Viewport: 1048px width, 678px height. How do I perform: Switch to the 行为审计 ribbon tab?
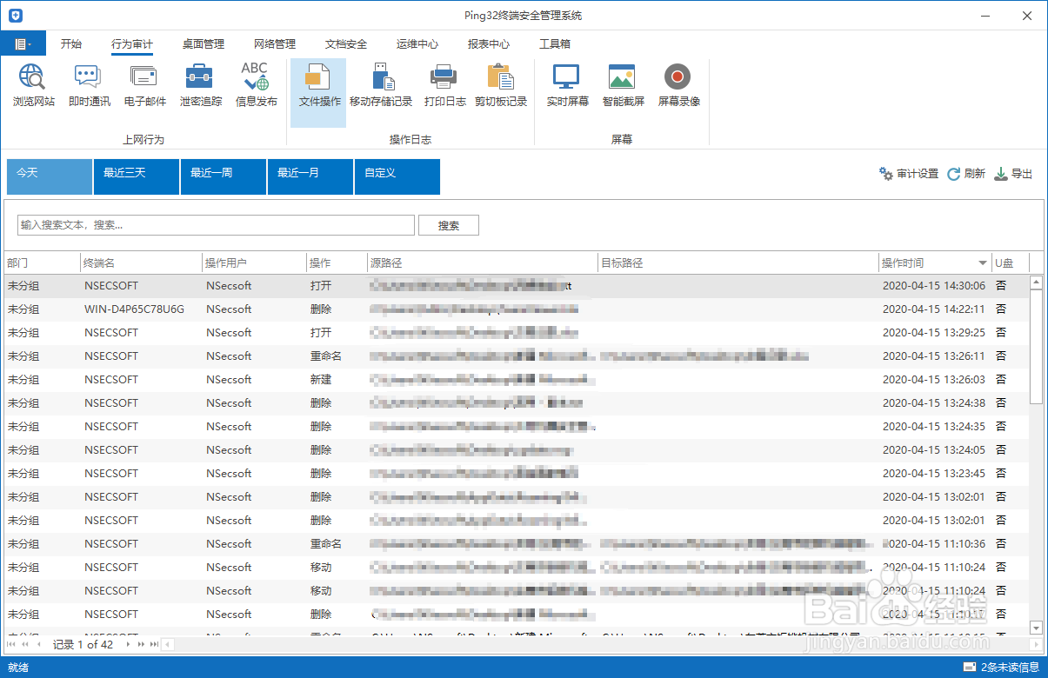pyautogui.click(x=132, y=43)
